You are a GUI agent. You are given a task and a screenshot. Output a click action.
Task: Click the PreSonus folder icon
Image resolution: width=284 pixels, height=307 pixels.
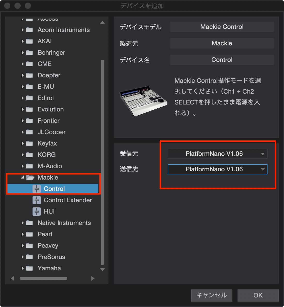[x=30, y=257]
